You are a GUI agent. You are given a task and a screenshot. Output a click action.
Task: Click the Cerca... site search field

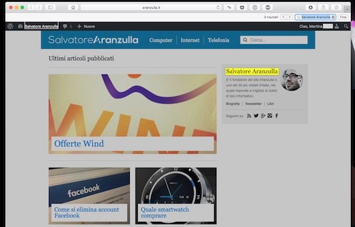(274, 40)
